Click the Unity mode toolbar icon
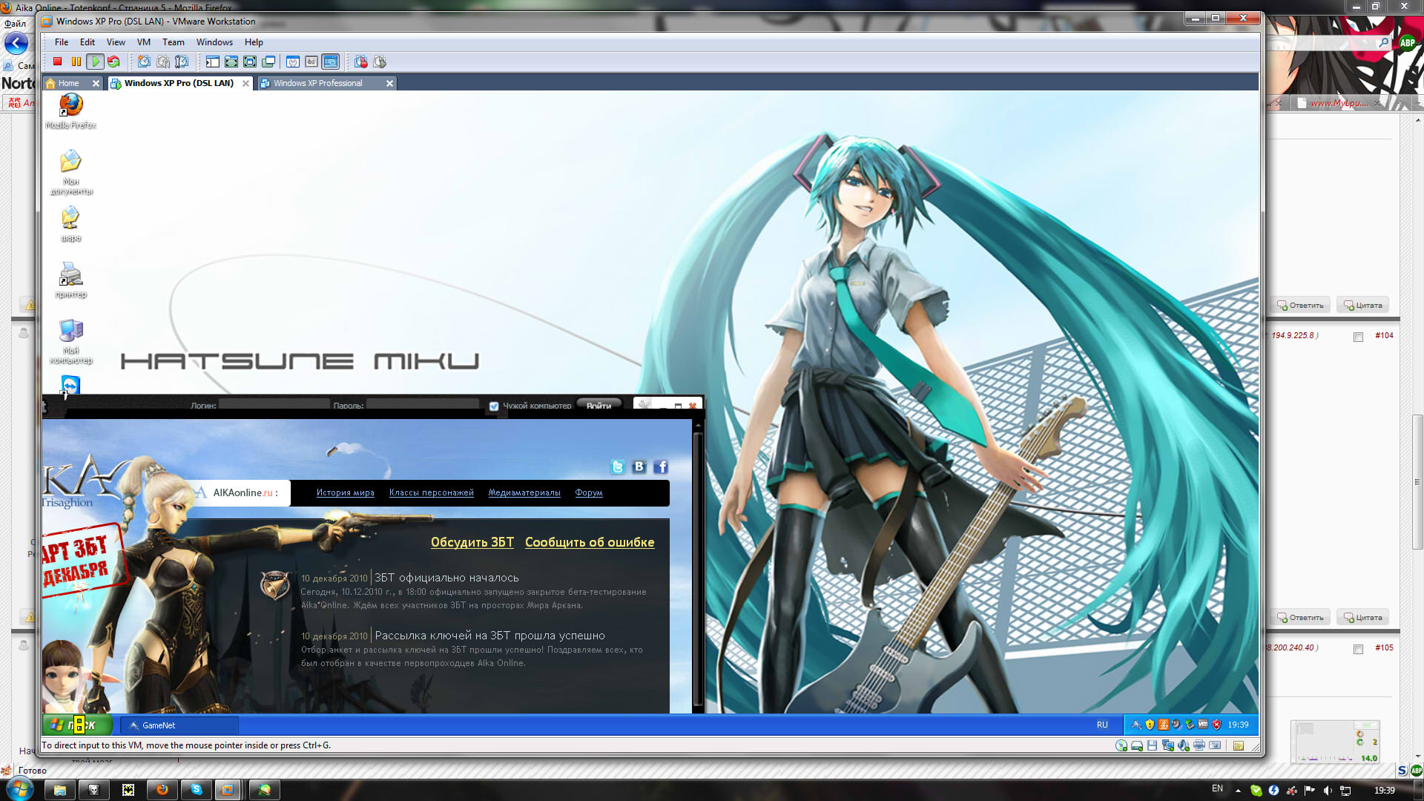 (x=268, y=62)
